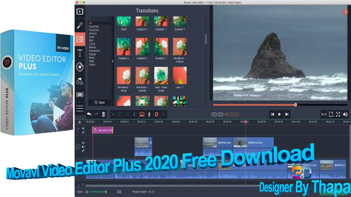
Task: Toggle title track visibility eye
Action: 83,129
